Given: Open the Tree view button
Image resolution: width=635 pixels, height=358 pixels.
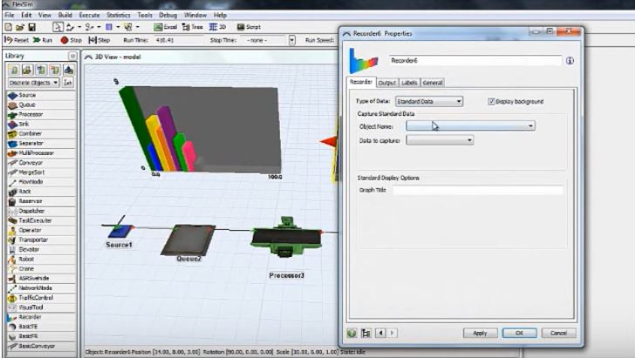Looking at the screenshot, I should pyautogui.click(x=193, y=27).
